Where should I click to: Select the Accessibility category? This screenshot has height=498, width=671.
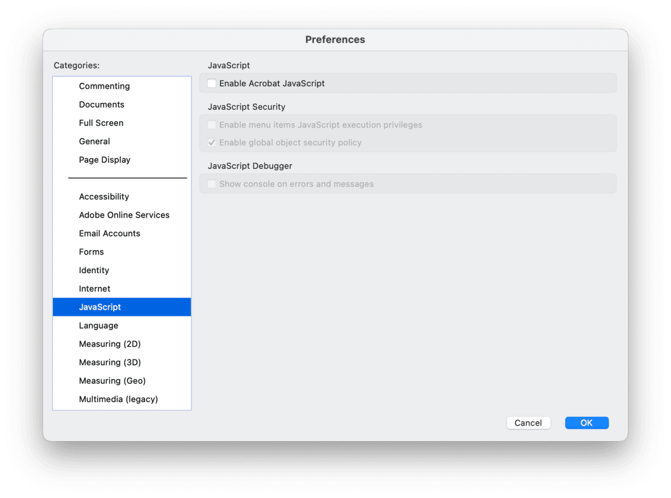[104, 197]
